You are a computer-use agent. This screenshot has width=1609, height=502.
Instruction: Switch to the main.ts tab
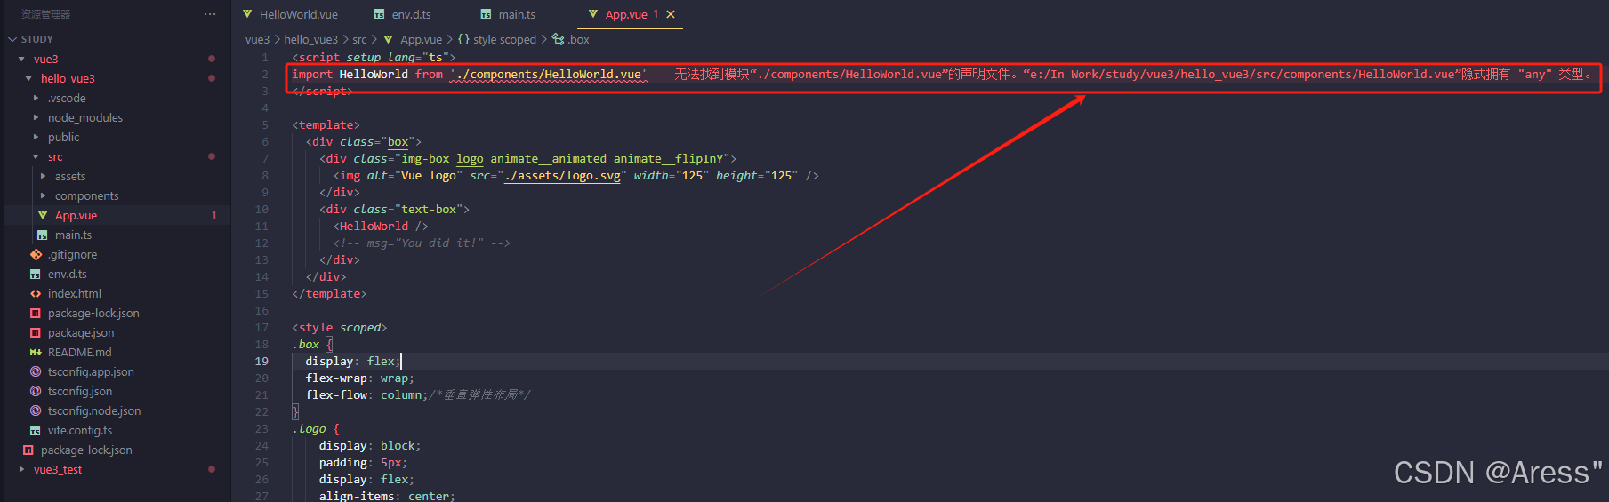tap(517, 14)
